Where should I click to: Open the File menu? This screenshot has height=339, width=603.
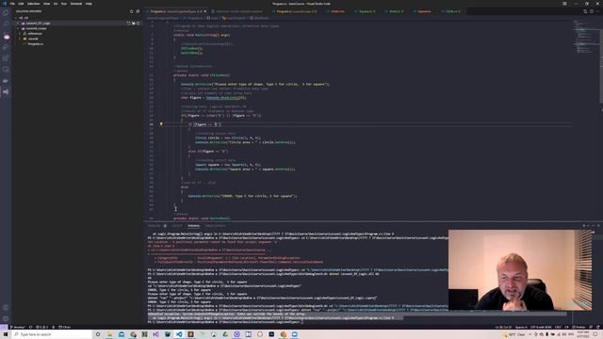pos(12,4)
